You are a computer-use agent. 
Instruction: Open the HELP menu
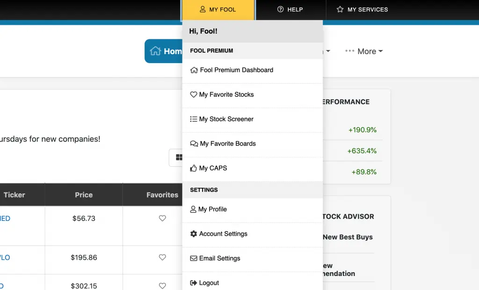pyautogui.click(x=290, y=10)
